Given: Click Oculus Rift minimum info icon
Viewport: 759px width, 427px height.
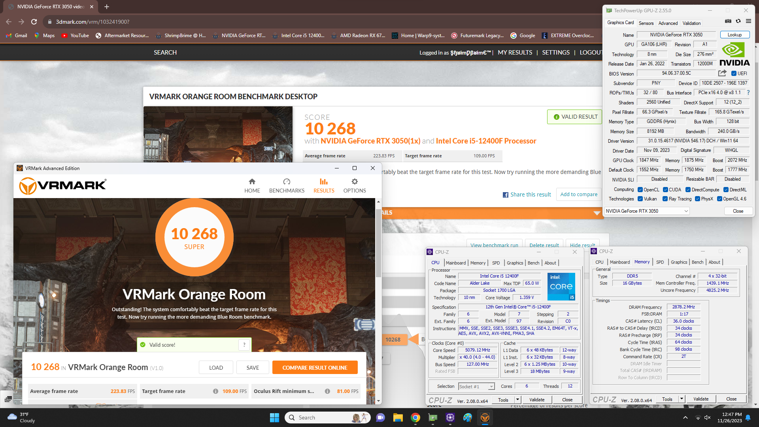Looking at the screenshot, I should click(x=327, y=391).
